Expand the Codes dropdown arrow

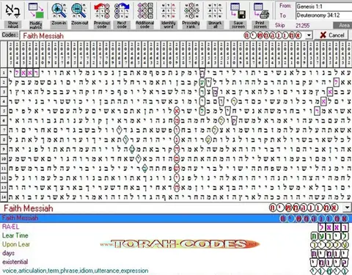tap(309, 35)
